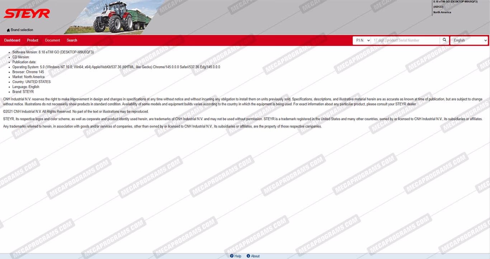
Task: Click the Help question mark icon
Action: point(232,256)
